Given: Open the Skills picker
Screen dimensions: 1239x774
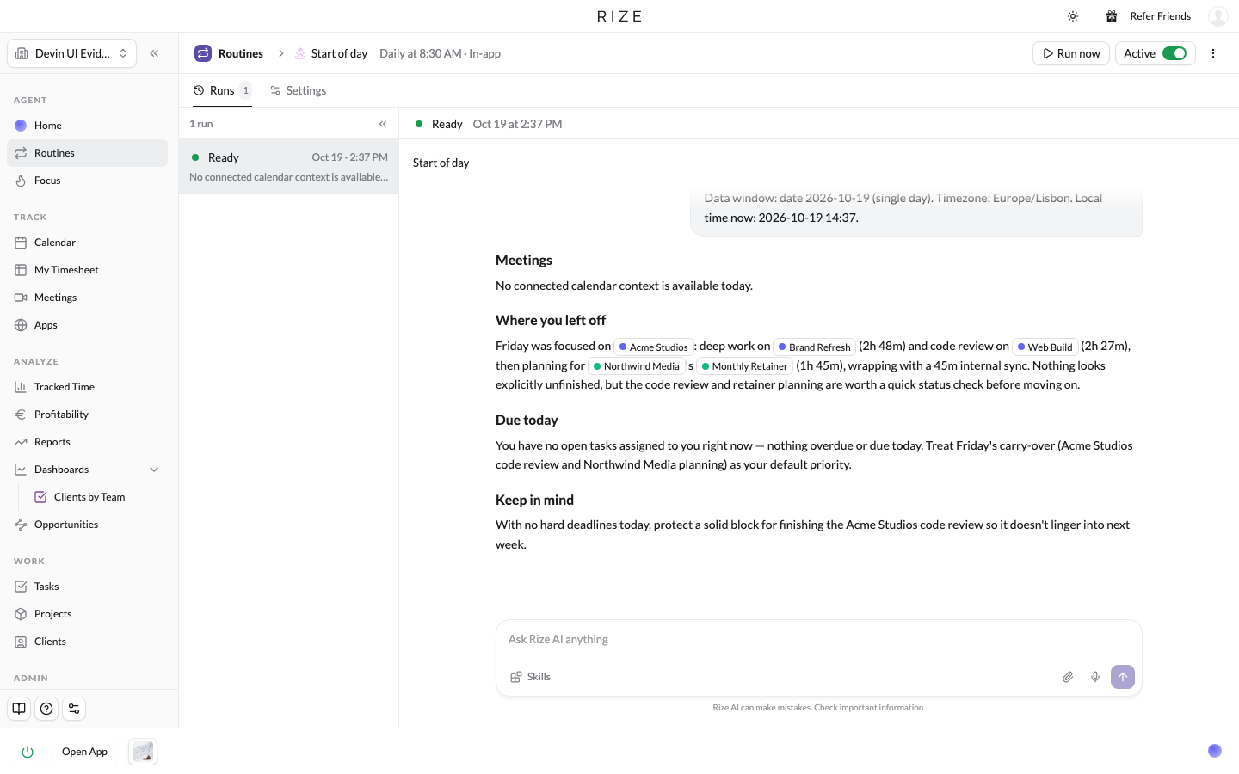Looking at the screenshot, I should point(530,677).
